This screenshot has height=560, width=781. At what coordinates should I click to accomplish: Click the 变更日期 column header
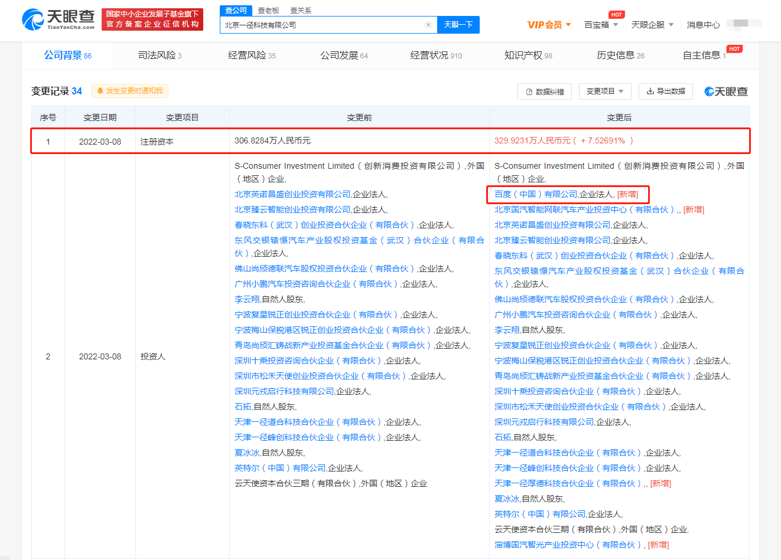click(100, 117)
